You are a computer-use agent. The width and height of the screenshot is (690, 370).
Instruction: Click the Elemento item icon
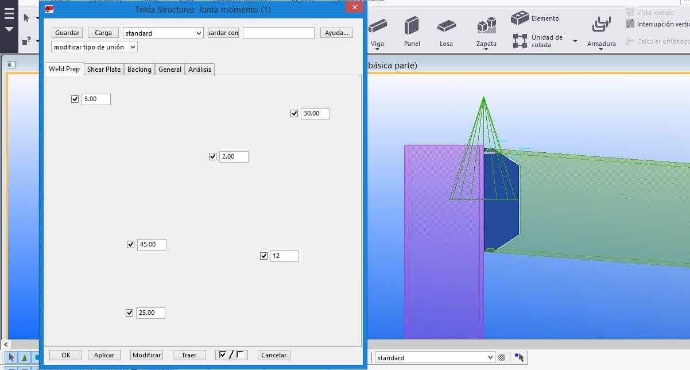click(x=520, y=18)
